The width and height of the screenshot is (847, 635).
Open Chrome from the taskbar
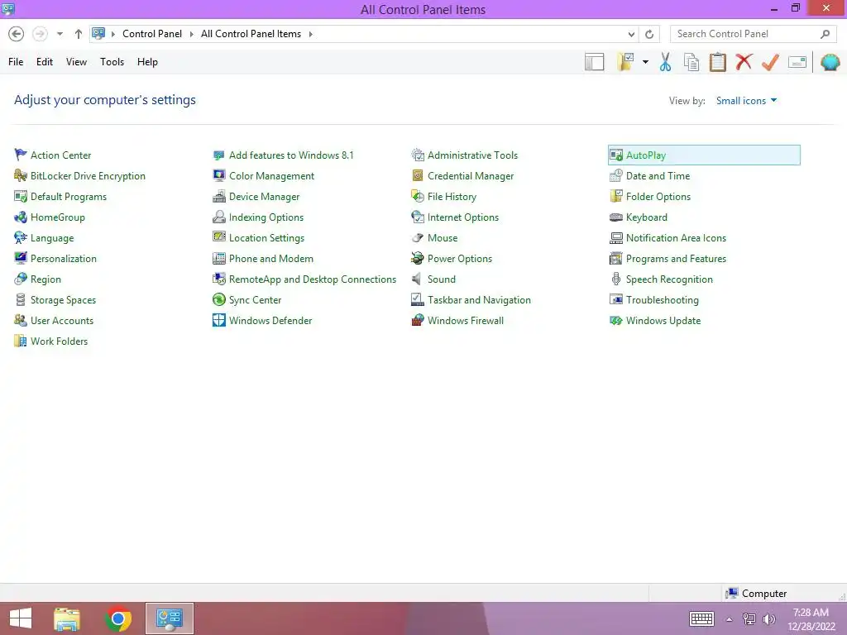[x=118, y=618]
